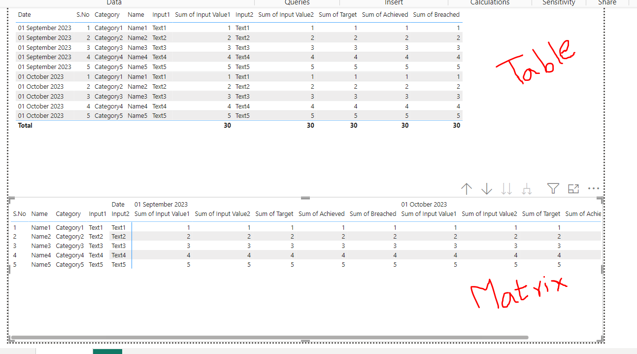The image size is (637, 354).
Task: Sort table by S.No column header
Action: tap(83, 15)
